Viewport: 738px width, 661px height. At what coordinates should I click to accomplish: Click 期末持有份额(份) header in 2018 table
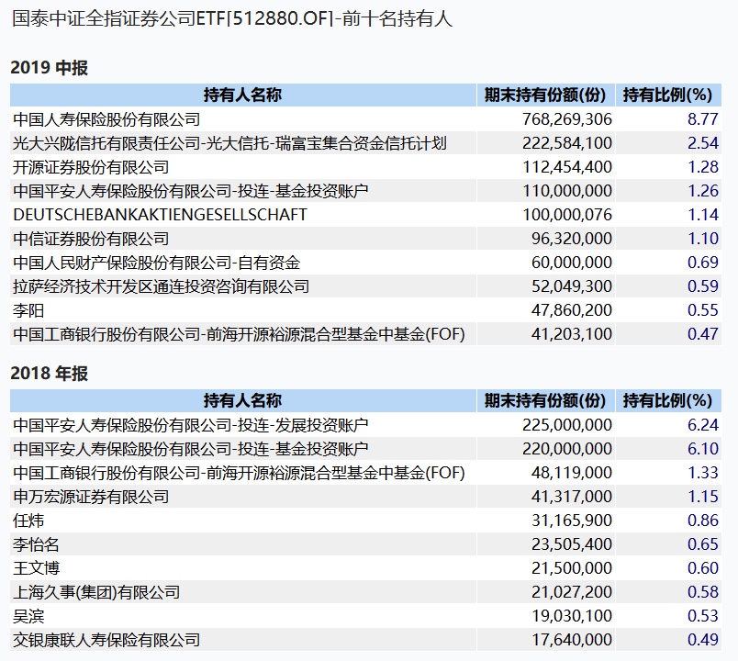tap(545, 400)
